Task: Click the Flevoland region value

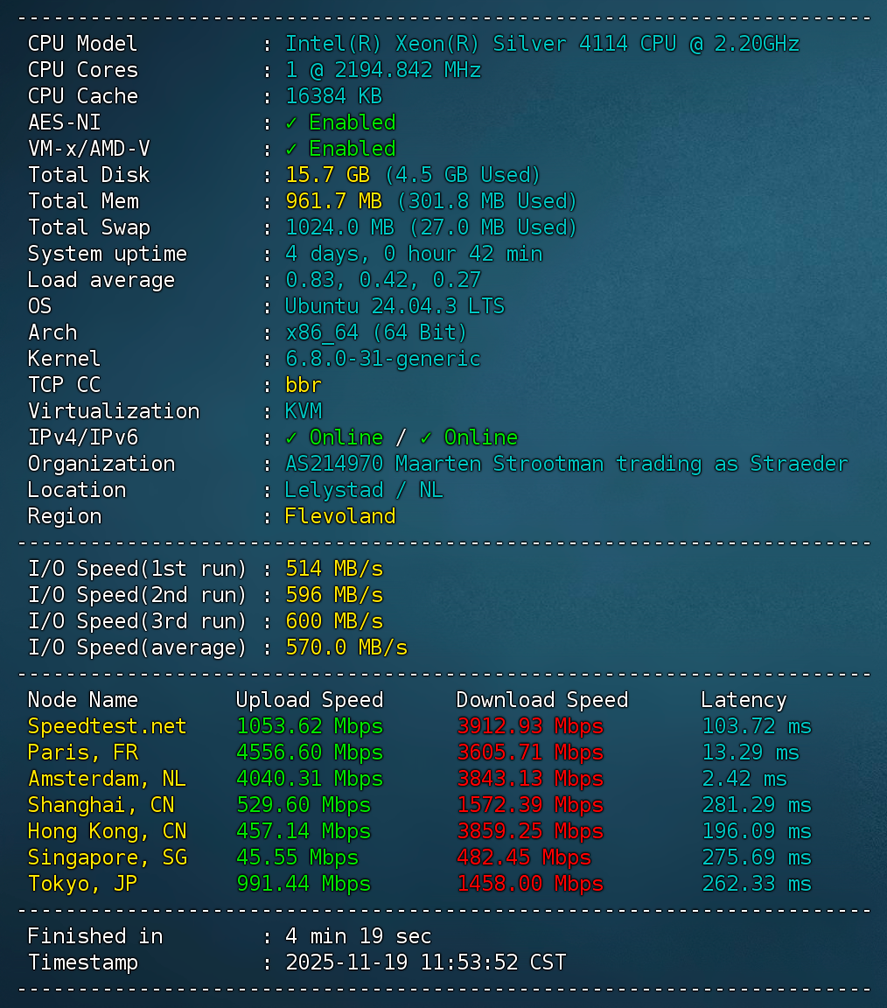Action: point(340,516)
